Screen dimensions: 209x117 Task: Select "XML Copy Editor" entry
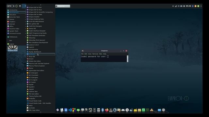[40, 110]
